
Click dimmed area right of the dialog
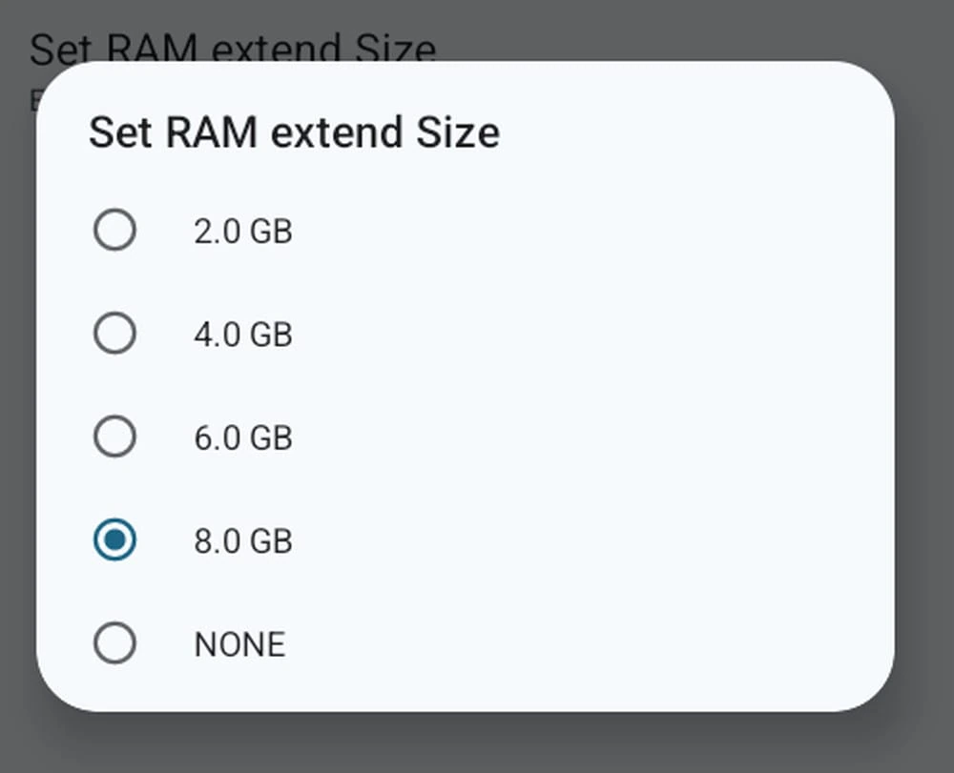click(925, 381)
